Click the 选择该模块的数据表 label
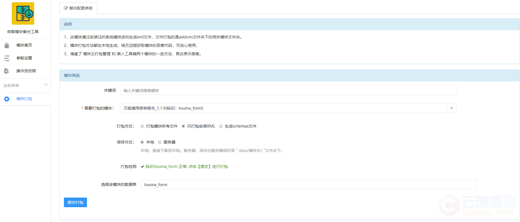Image resolution: width=520 pixels, height=222 pixels. (119, 184)
